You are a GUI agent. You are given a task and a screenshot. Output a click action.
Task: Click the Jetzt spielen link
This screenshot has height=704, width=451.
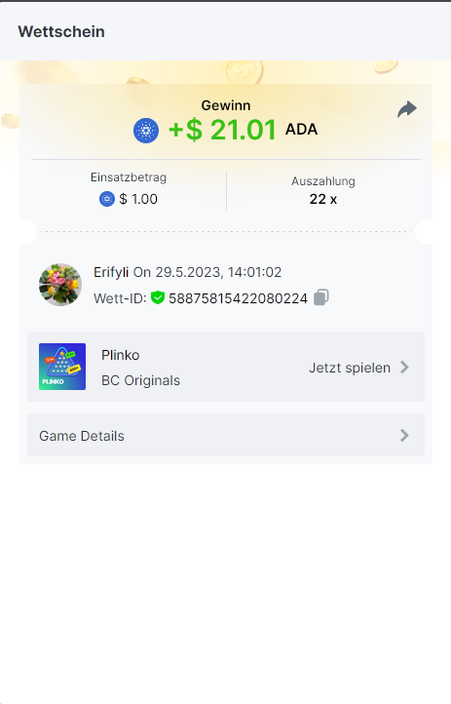tap(350, 368)
